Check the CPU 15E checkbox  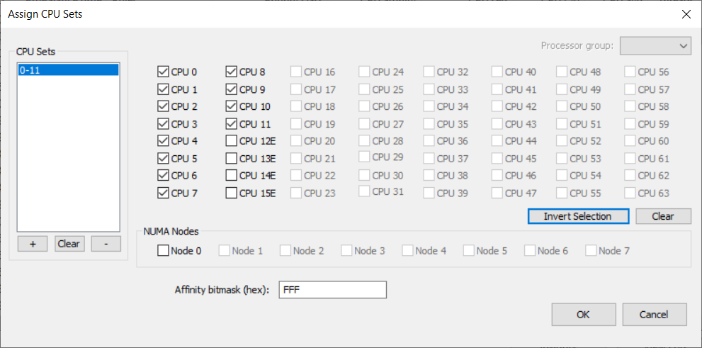click(x=232, y=193)
